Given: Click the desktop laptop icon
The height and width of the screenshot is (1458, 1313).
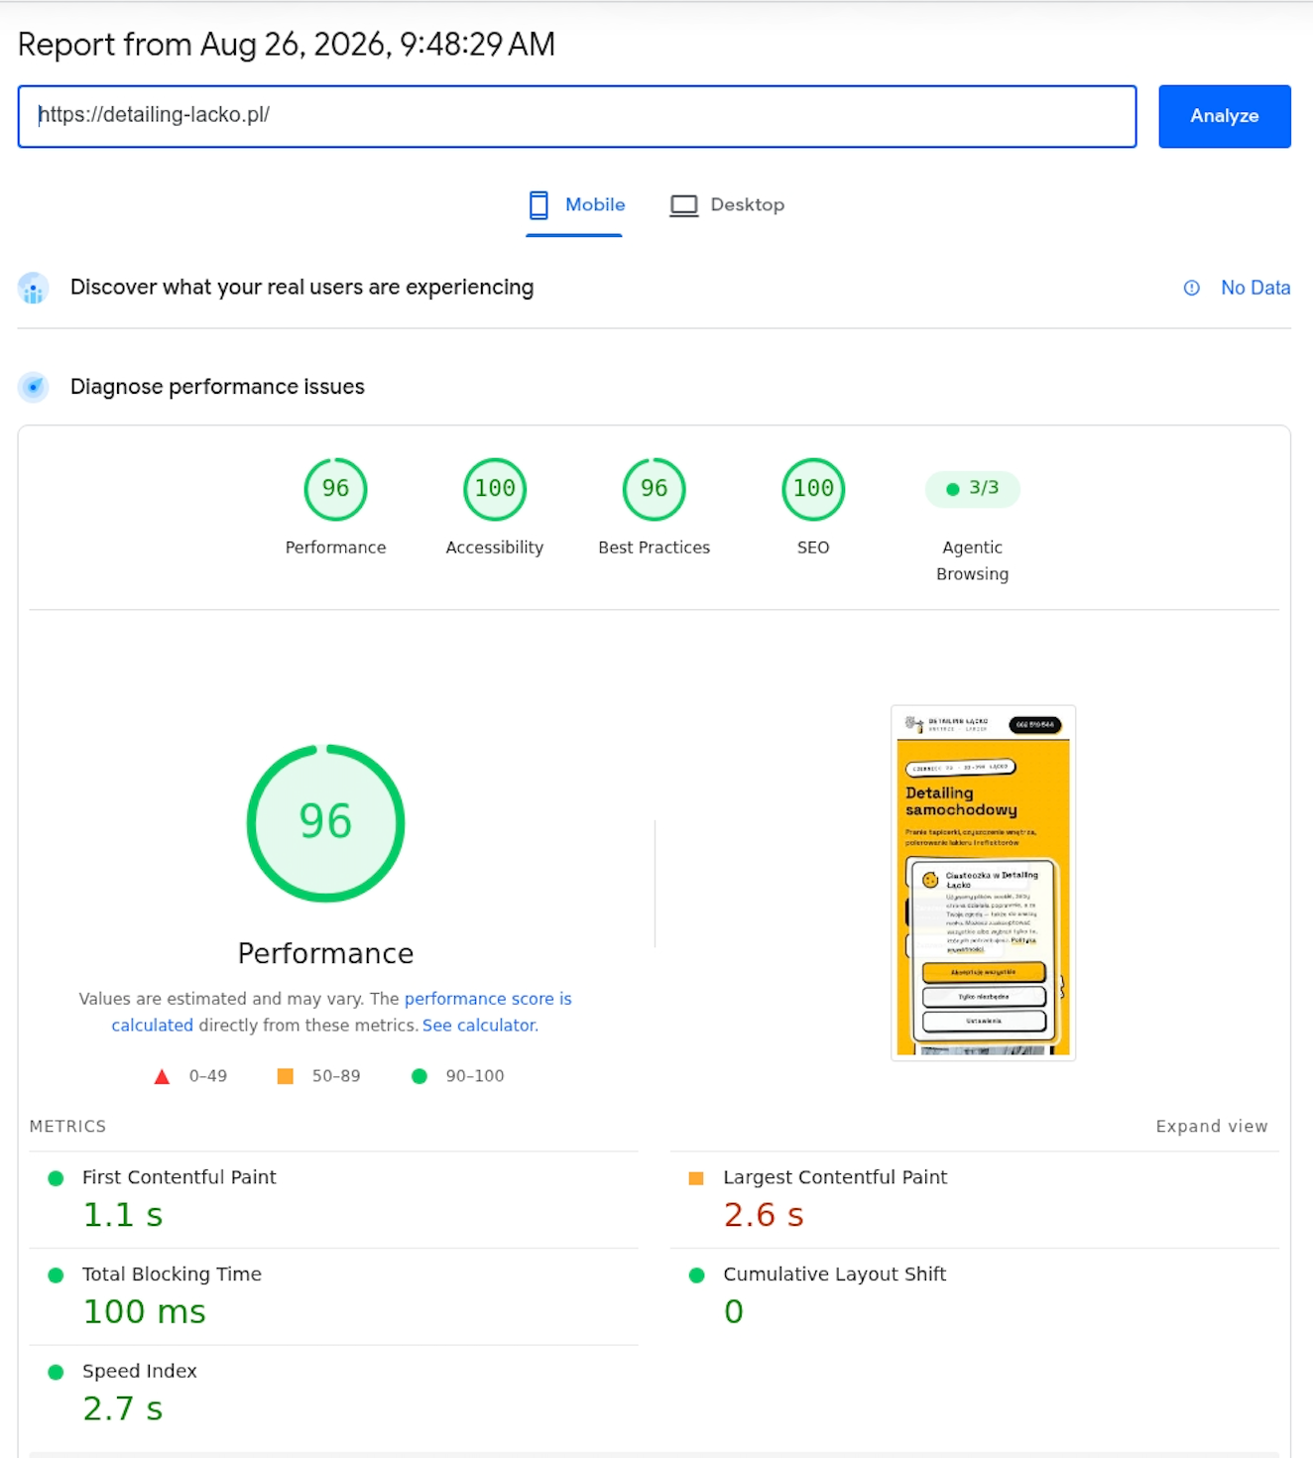Looking at the screenshot, I should pos(684,205).
